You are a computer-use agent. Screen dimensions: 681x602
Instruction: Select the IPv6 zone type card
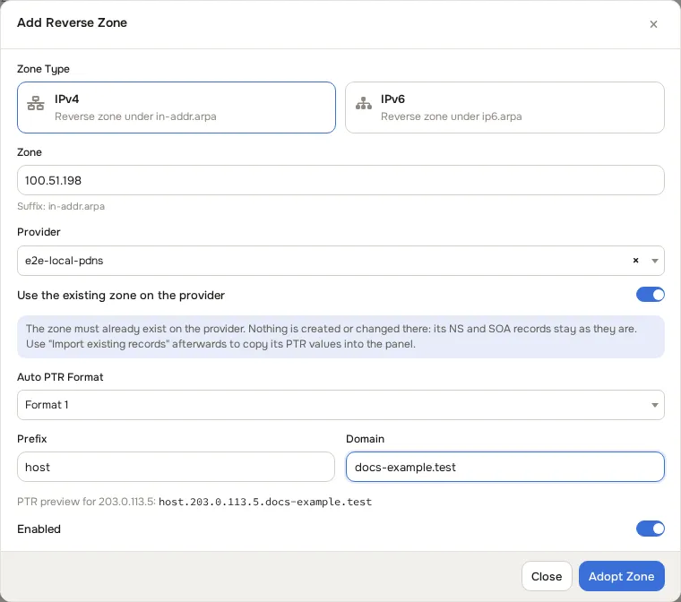click(504, 107)
